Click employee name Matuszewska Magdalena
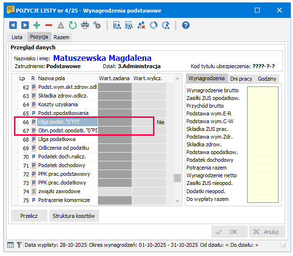The height and width of the screenshot is (256, 293). click(x=102, y=58)
